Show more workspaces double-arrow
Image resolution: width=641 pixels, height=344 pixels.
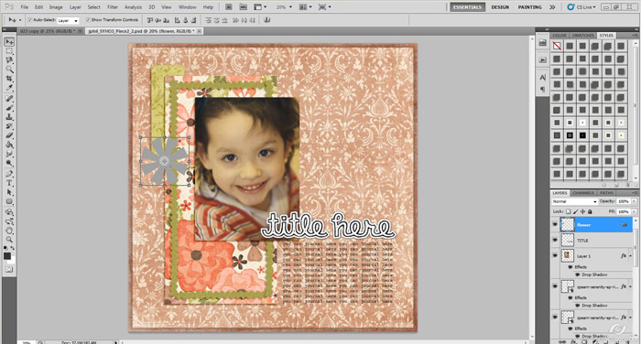[552, 7]
